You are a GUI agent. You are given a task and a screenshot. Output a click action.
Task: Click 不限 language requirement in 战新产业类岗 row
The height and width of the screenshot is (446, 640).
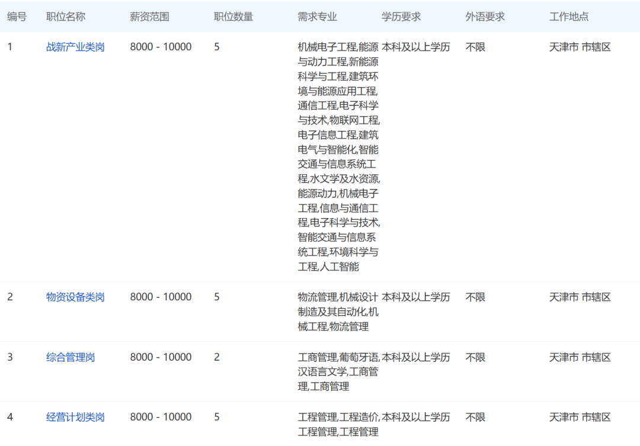(x=475, y=47)
